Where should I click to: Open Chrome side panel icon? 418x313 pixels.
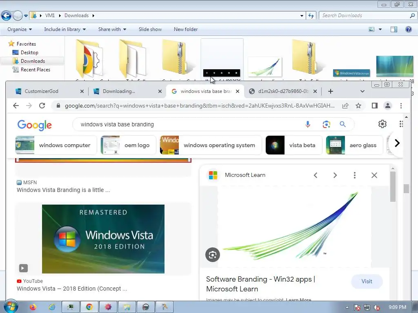(375, 106)
